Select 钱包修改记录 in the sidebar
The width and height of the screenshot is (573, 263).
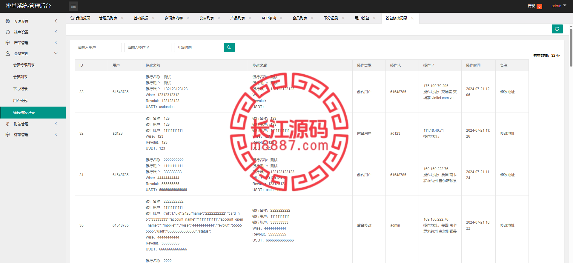33,113
